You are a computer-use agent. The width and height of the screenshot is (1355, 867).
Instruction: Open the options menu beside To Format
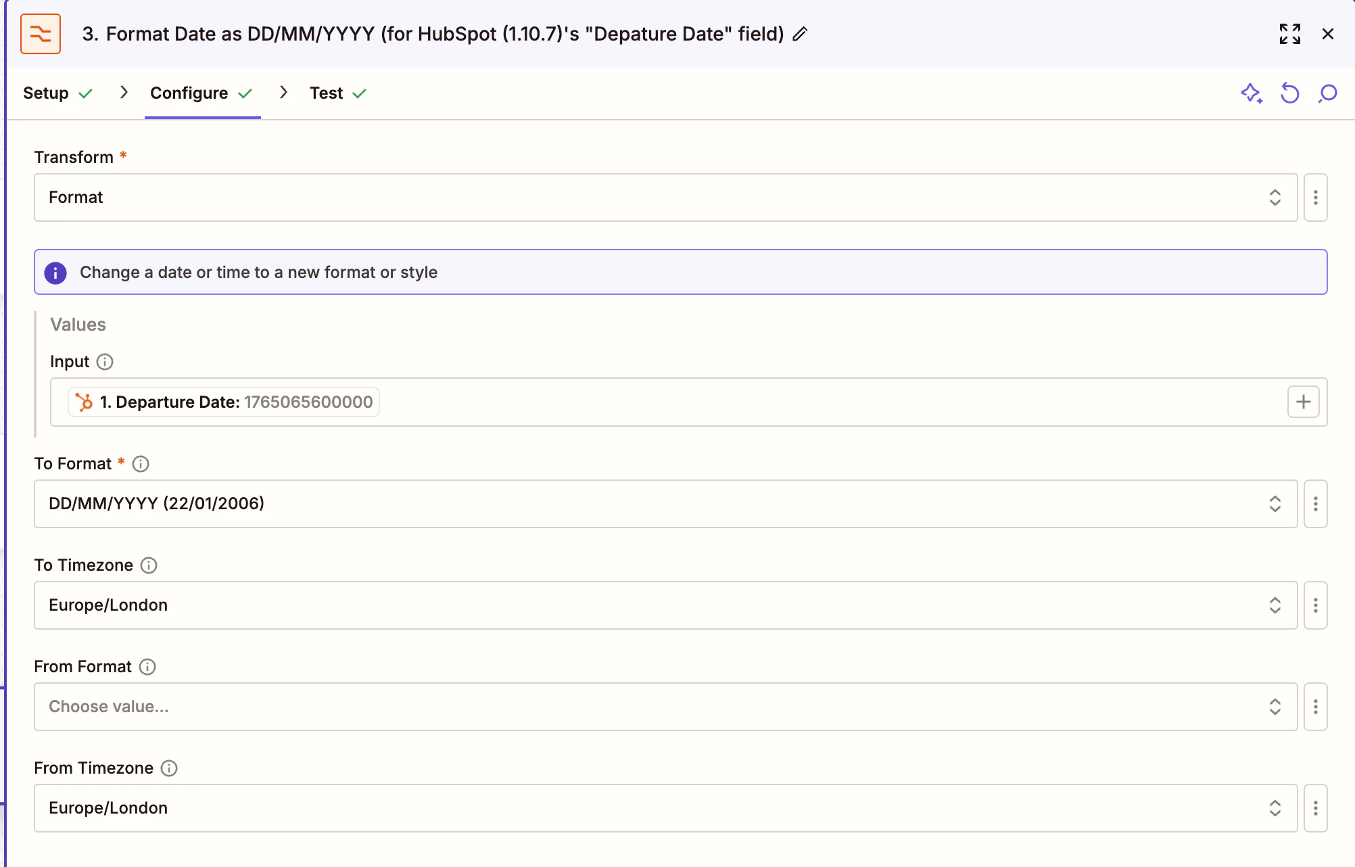pos(1316,504)
